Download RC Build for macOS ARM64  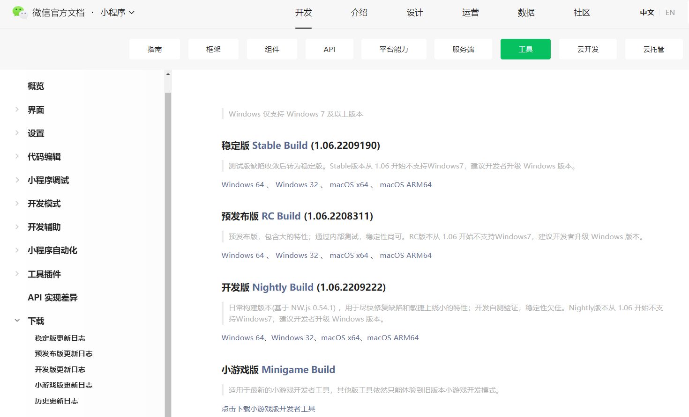406,255
